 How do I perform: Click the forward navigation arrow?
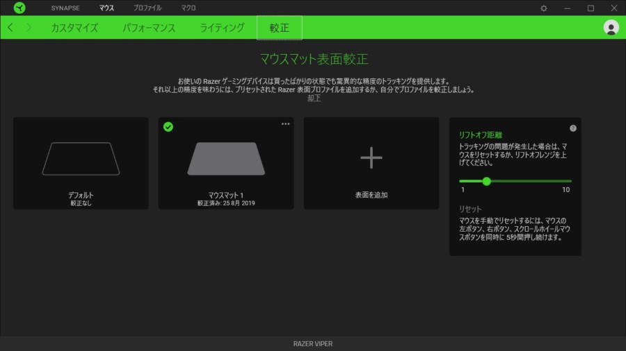[29, 28]
